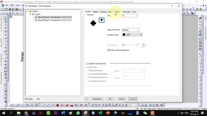Open the notification center icon

202,113
